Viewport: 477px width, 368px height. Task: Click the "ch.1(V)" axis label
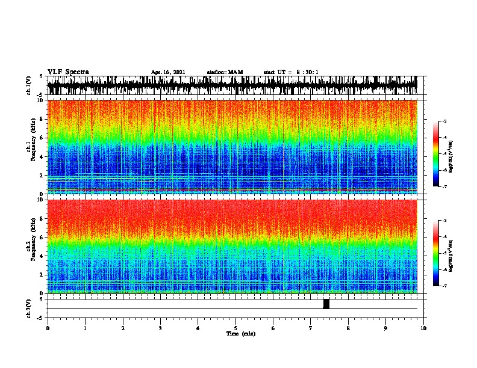[x=29, y=85]
